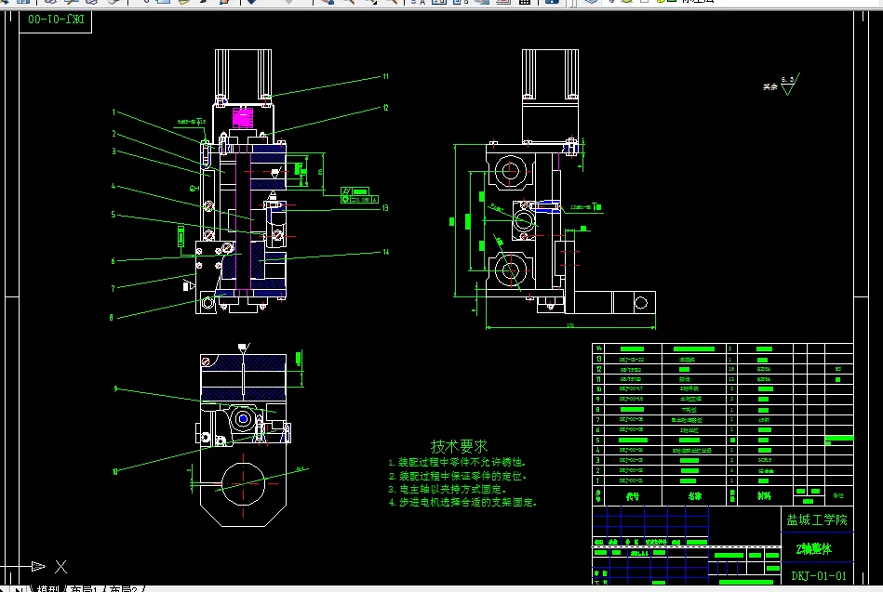Click the 代号 column header in the parts list
Viewport: 883px width, 592px height.
(633, 495)
